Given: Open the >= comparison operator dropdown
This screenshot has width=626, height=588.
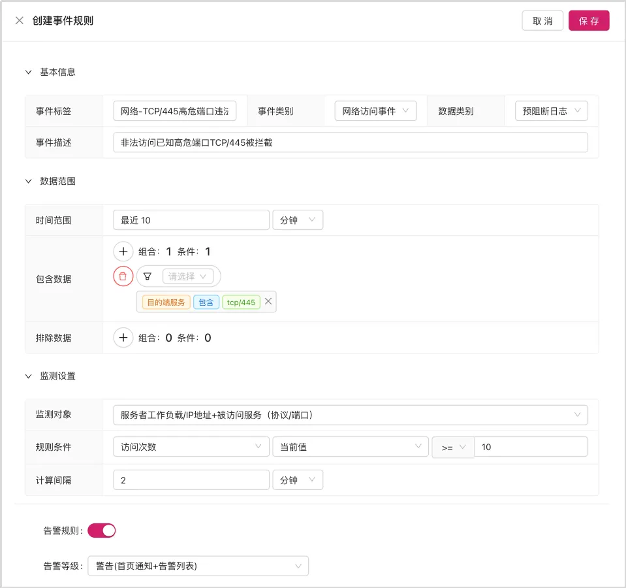Looking at the screenshot, I should [x=453, y=448].
